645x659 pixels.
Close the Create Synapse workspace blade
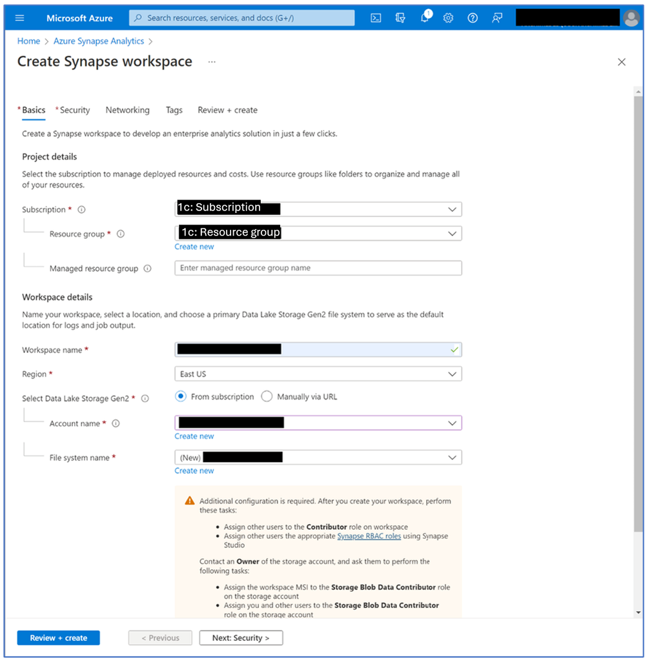pyautogui.click(x=622, y=62)
